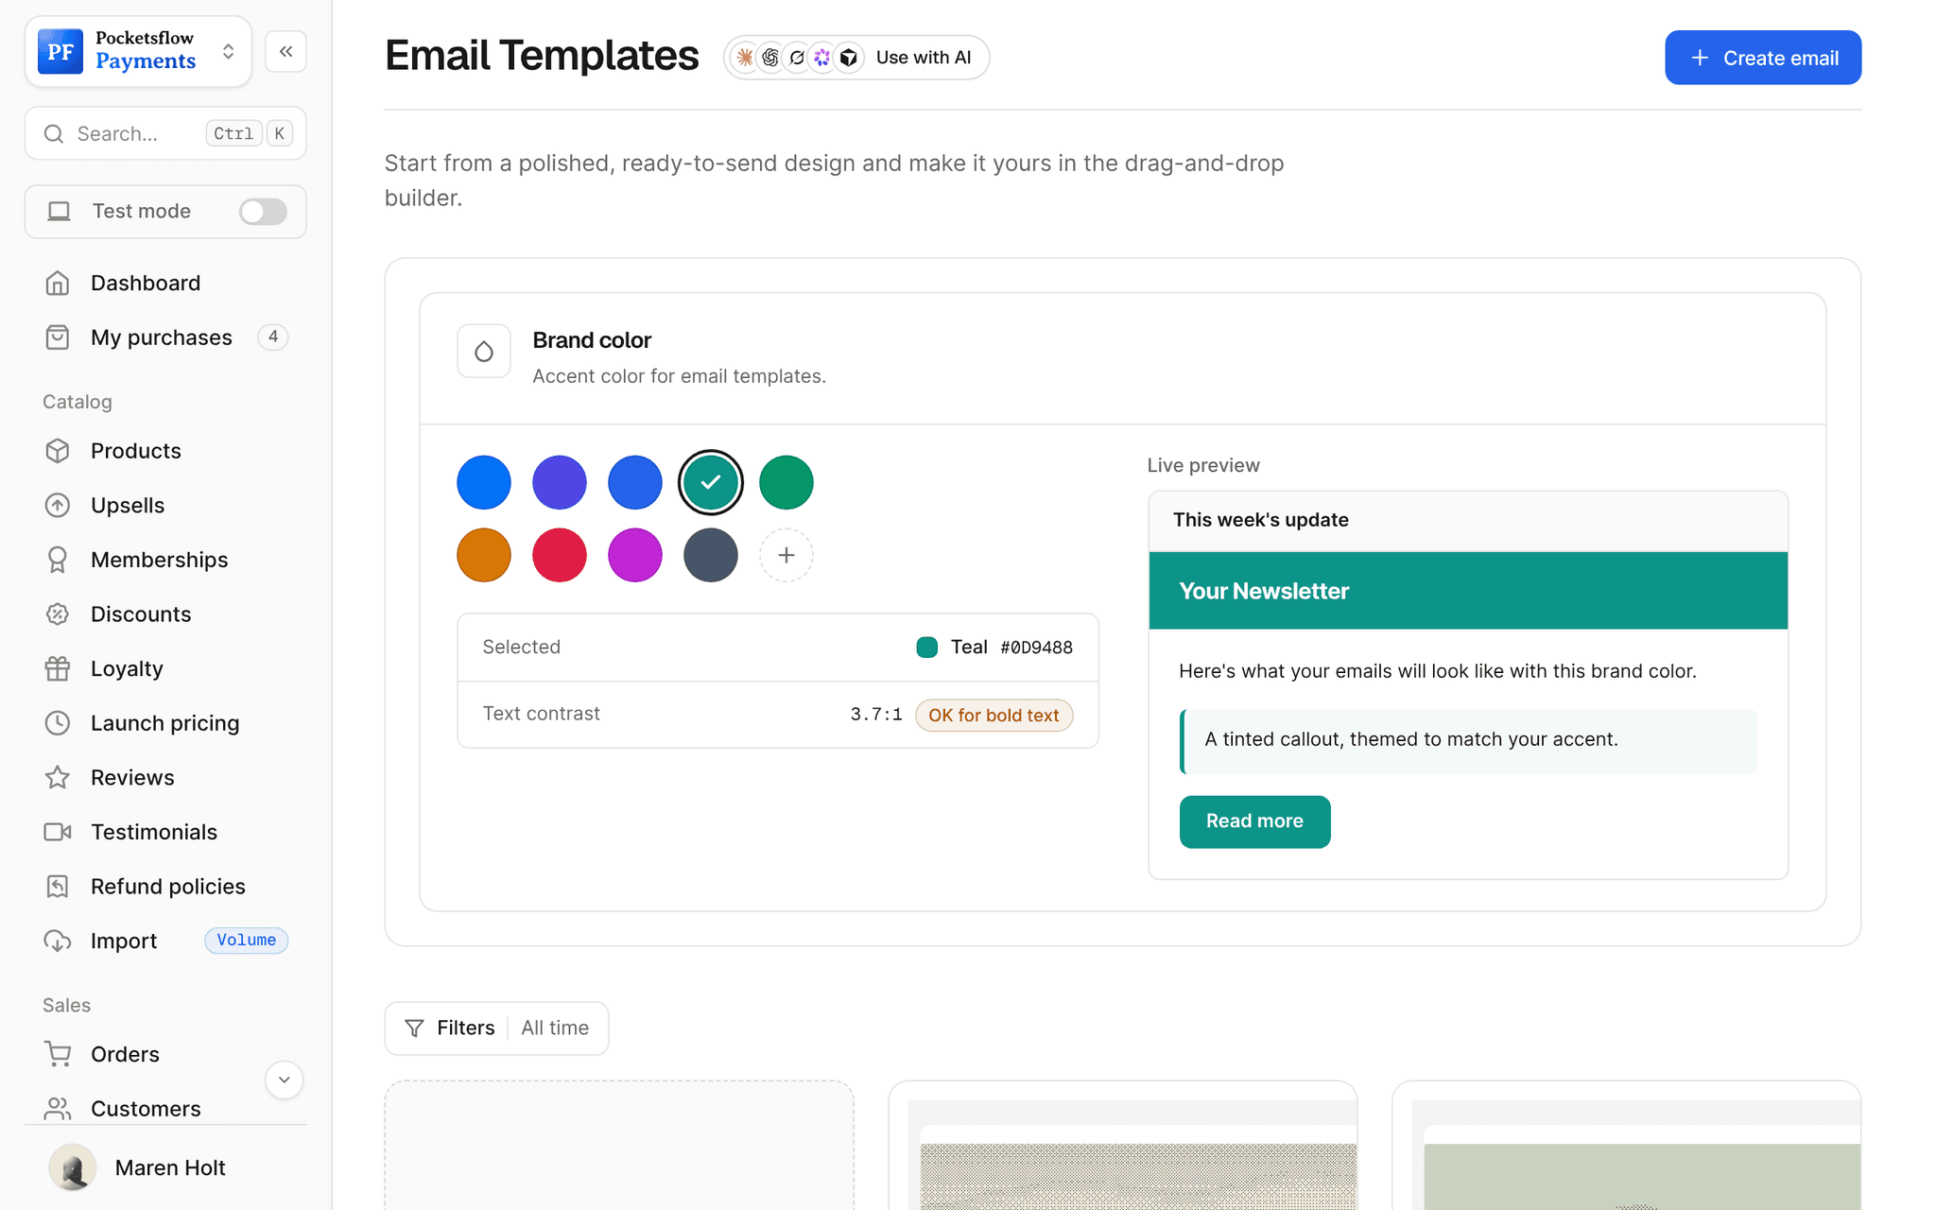The image size is (1936, 1210).
Task: Toggle Test mode switch
Action: [x=263, y=212]
